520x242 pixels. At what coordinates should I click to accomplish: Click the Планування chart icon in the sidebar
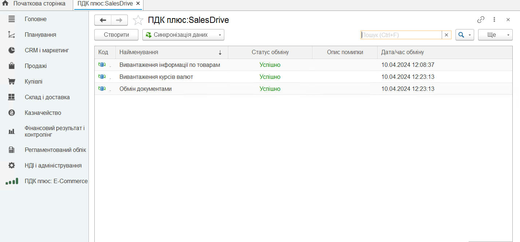point(12,35)
